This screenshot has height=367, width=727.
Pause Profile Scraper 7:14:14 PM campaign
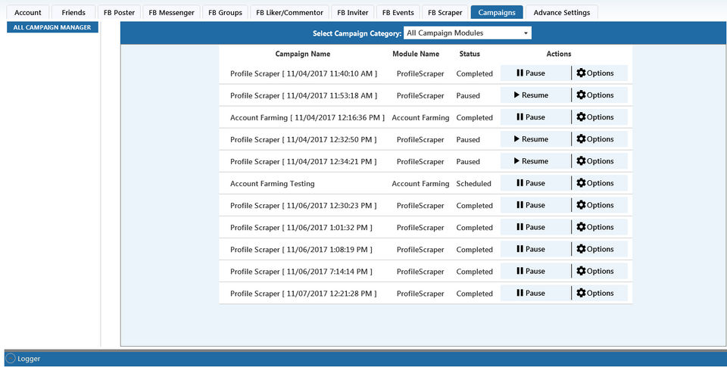(x=535, y=271)
